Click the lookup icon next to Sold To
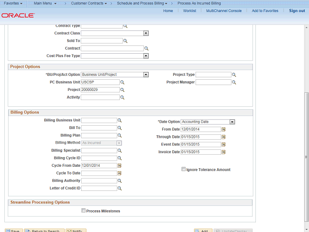 click(125, 41)
